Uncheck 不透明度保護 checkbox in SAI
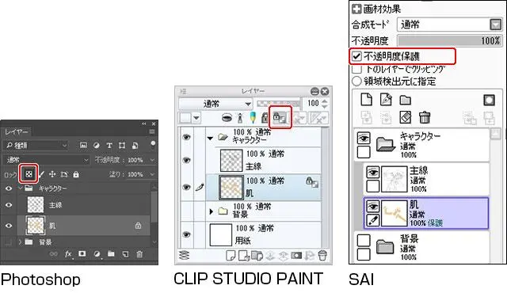Viewport: 507px width, 293px height. tap(357, 56)
